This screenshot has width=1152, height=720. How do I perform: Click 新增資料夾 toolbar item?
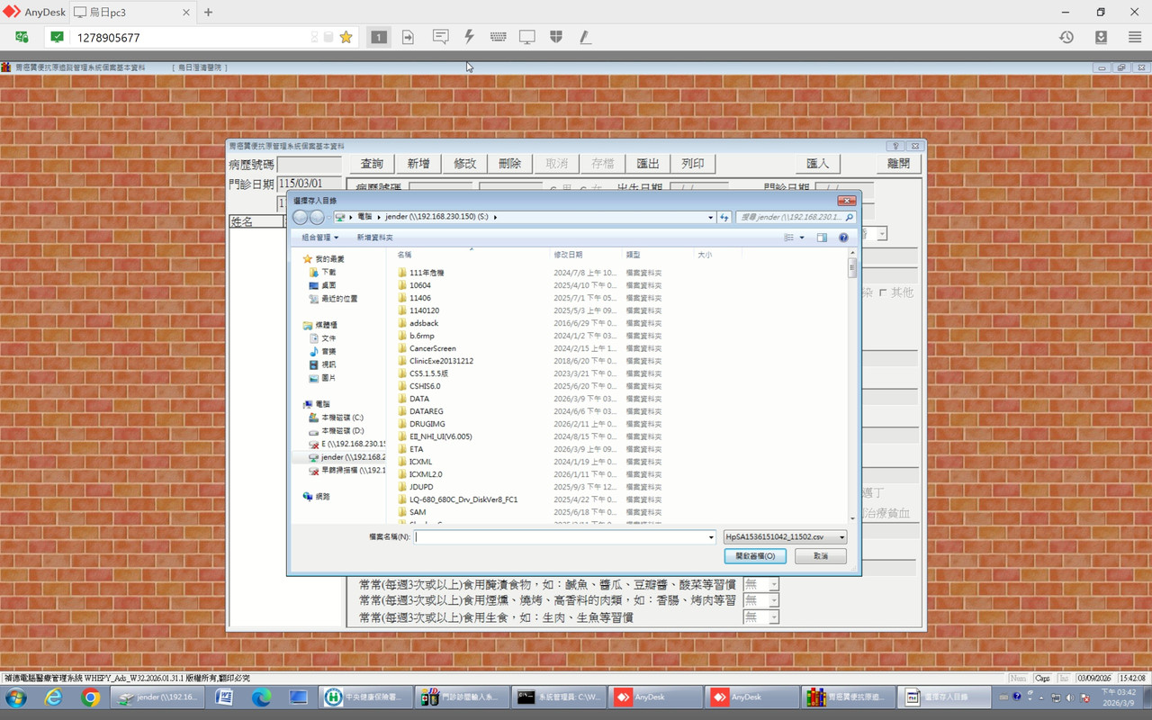374,238
